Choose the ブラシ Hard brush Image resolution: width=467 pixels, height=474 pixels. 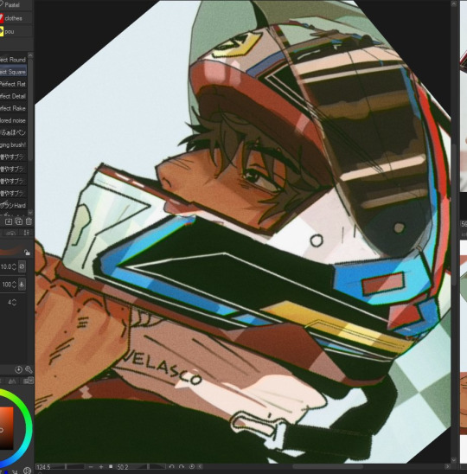point(13,206)
